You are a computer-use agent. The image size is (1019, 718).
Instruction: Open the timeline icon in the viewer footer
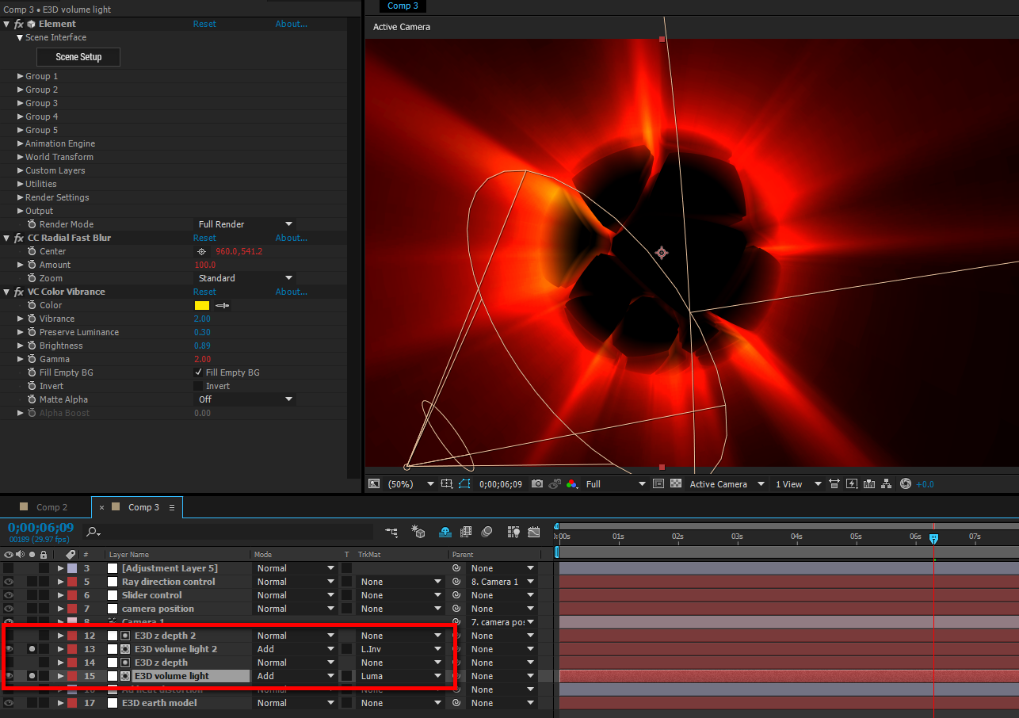pos(869,483)
